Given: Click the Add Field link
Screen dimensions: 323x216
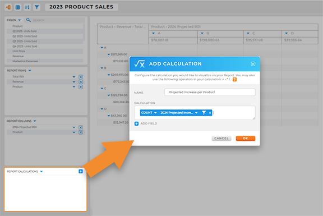Looking at the screenshot, I should [x=149, y=123].
